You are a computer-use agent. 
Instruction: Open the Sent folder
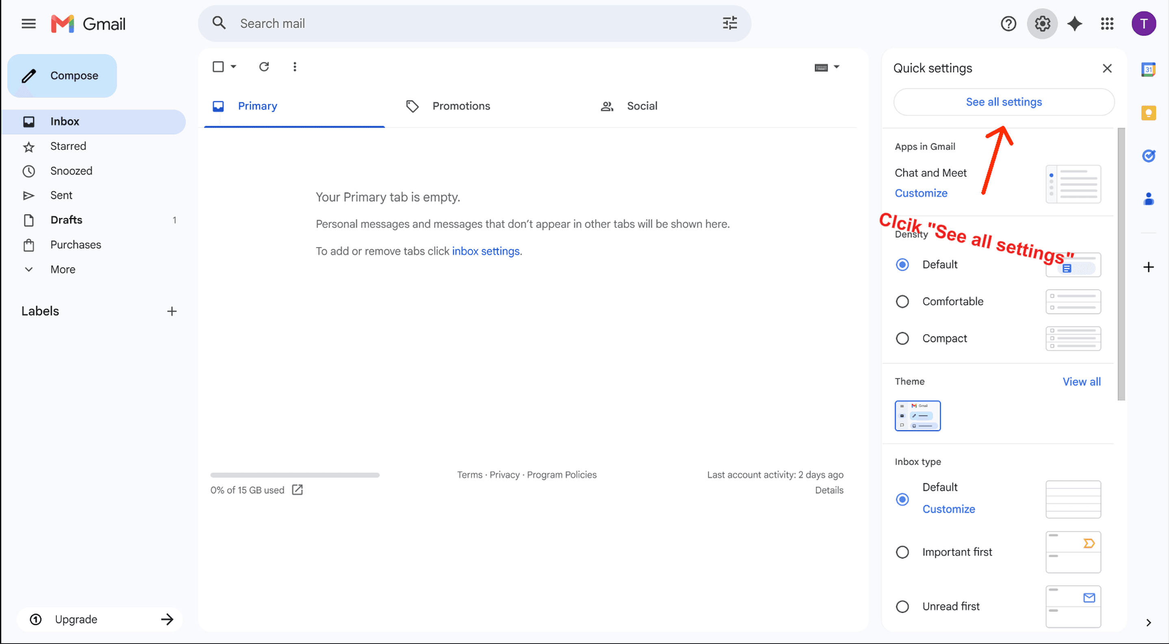point(94,195)
